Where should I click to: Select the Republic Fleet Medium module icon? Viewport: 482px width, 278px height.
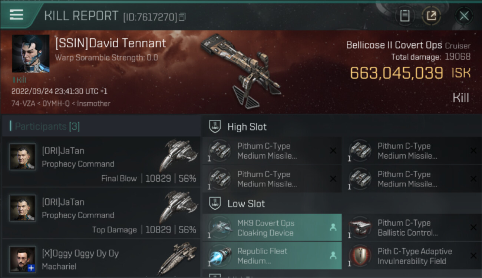click(220, 256)
